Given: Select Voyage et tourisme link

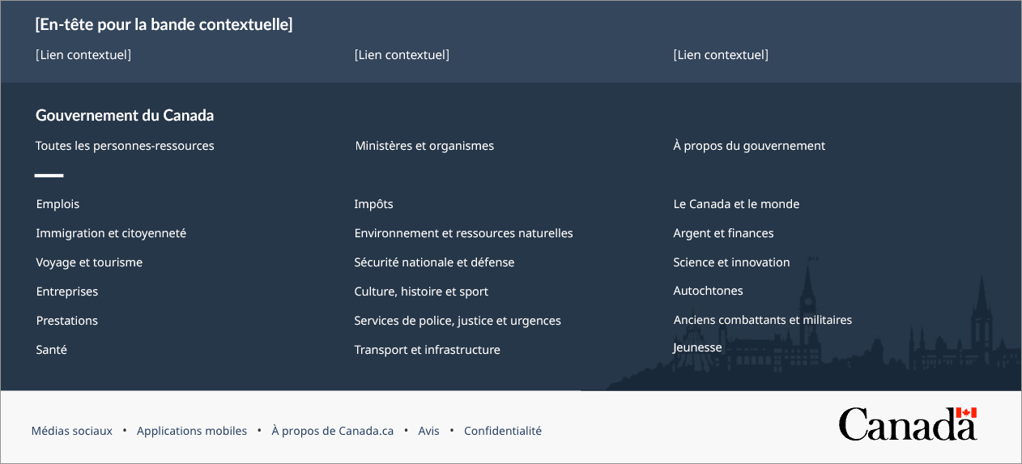Looking at the screenshot, I should (89, 262).
